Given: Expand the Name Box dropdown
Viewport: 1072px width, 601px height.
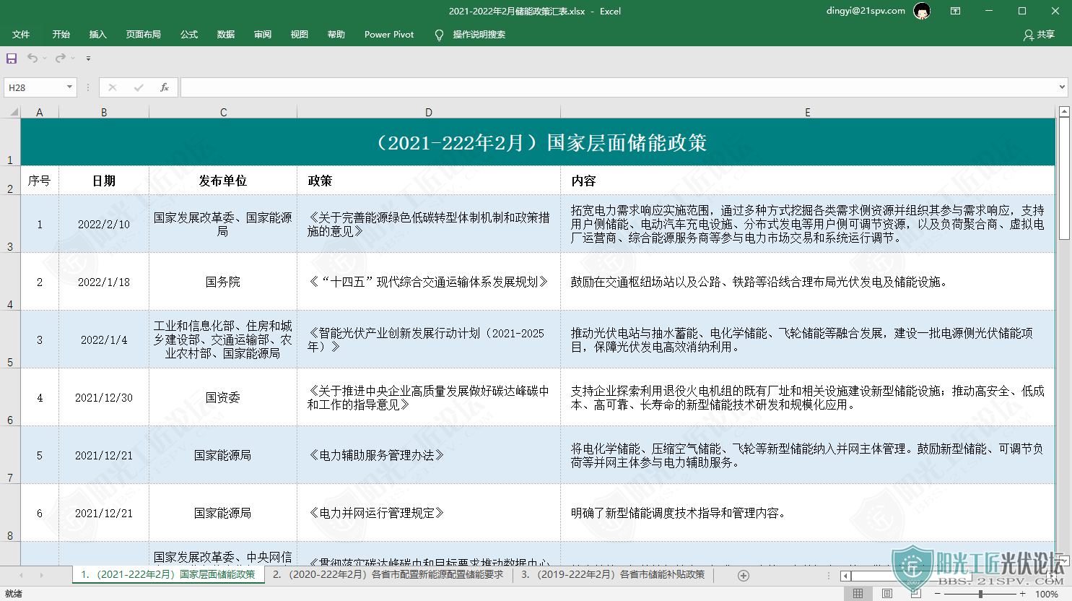Looking at the screenshot, I should pyautogui.click(x=69, y=87).
